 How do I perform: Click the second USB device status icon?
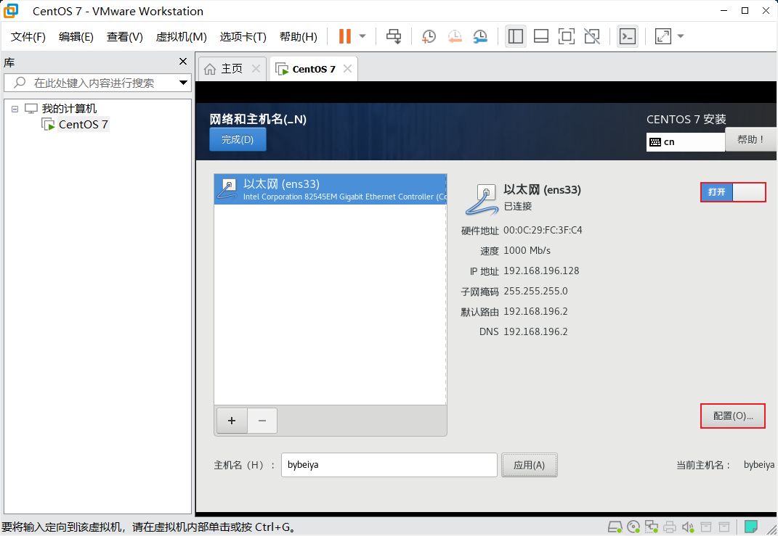click(724, 527)
